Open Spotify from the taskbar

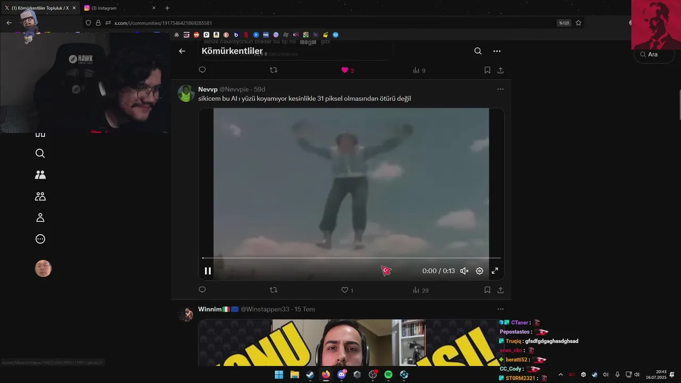[388, 374]
